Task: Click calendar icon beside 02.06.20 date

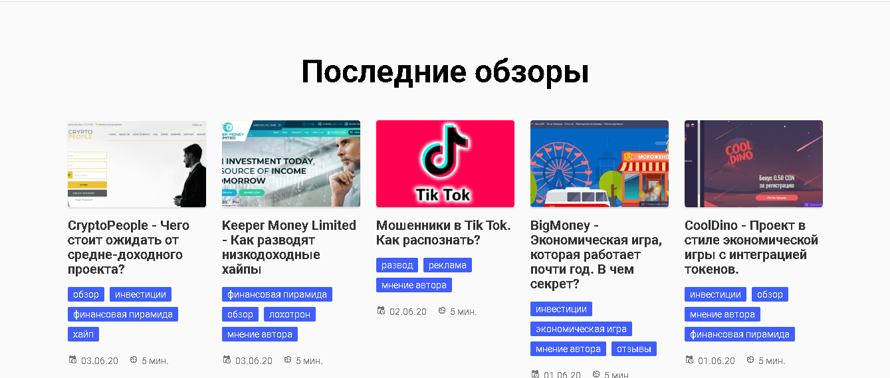Action: tap(381, 311)
